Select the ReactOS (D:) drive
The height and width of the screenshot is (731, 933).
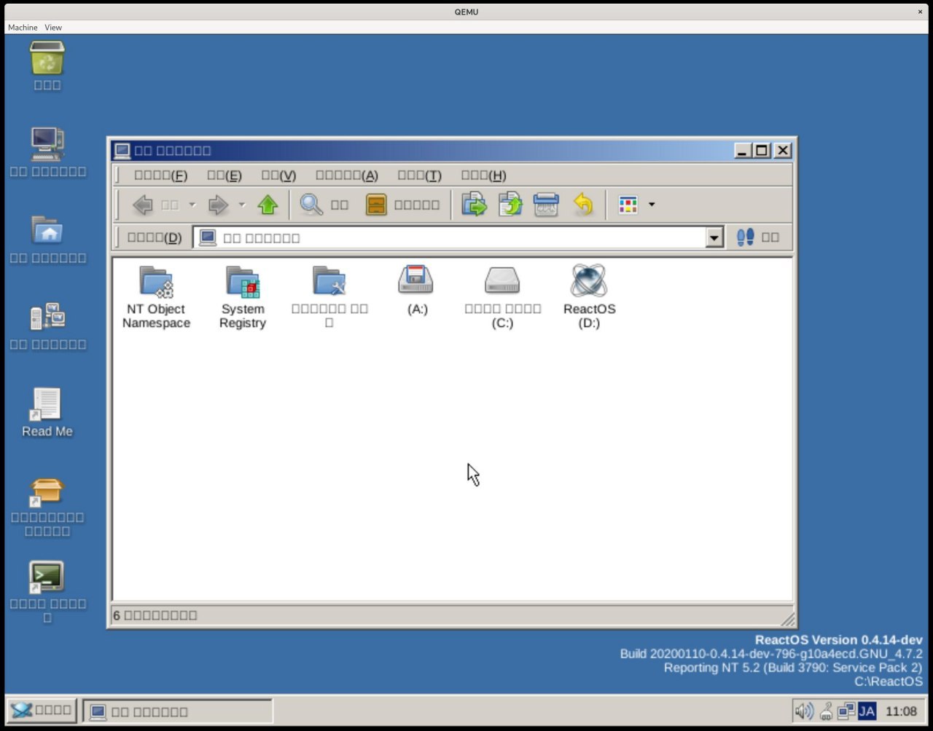pyautogui.click(x=589, y=298)
